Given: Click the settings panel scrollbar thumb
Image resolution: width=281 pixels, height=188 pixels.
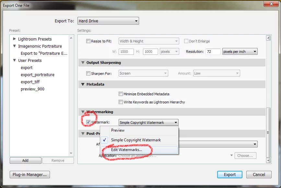Looking at the screenshot, I should [268, 133].
